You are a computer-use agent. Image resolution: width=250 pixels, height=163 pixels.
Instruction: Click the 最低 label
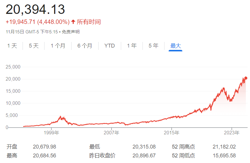(95, 147)
